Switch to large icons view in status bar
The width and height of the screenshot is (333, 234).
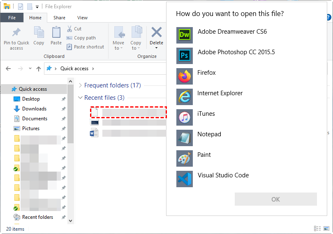point(326,229)
